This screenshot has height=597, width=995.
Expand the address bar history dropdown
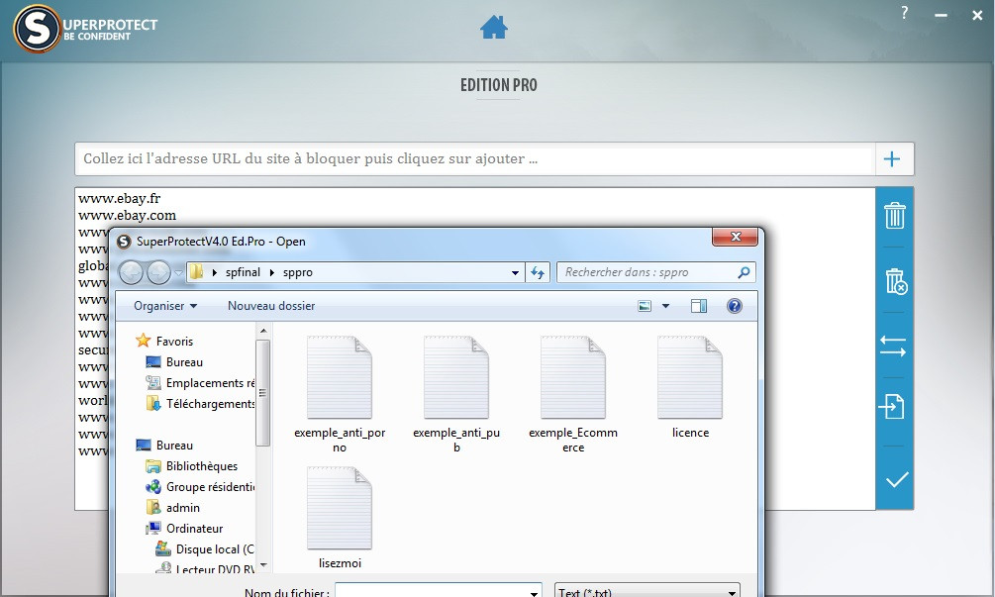[x=515, y=273]
